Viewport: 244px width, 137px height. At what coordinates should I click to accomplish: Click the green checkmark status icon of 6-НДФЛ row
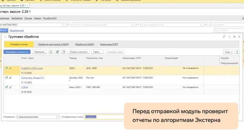point(10,68)
